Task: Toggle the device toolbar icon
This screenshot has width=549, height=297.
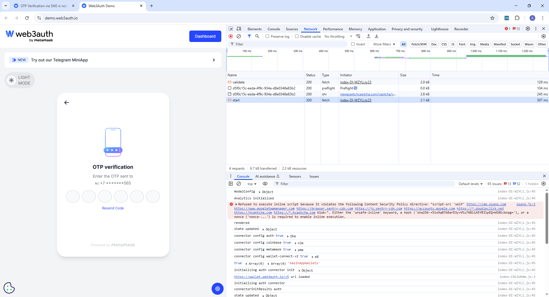Action: [239, 29]
